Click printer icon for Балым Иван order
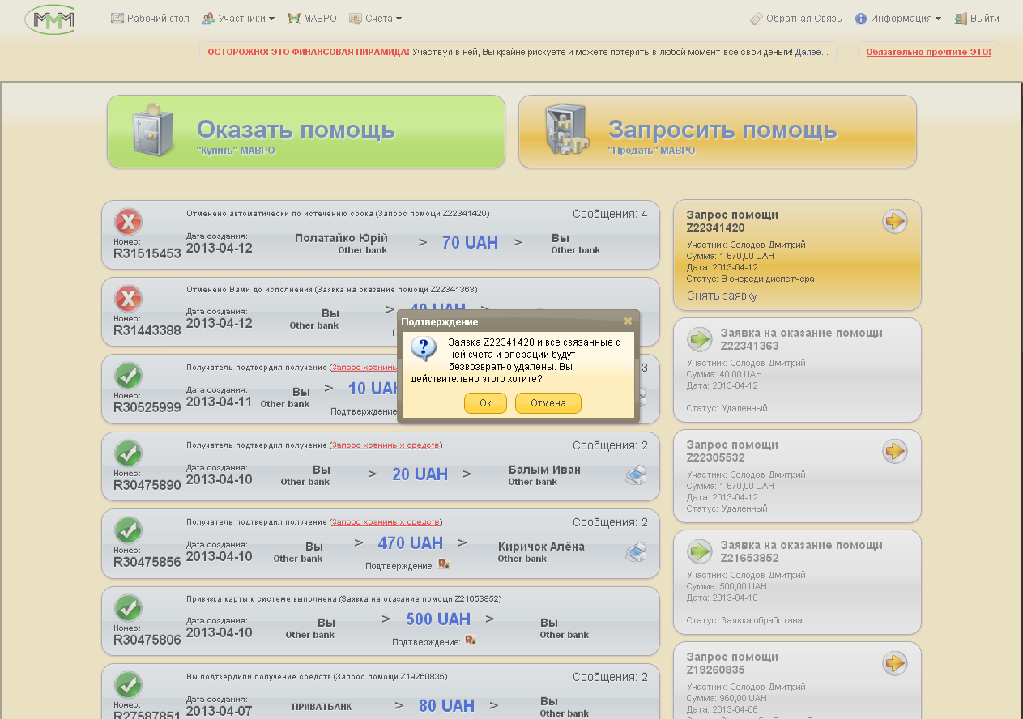This screenshot has height=719, width=1023. point(636,475)
